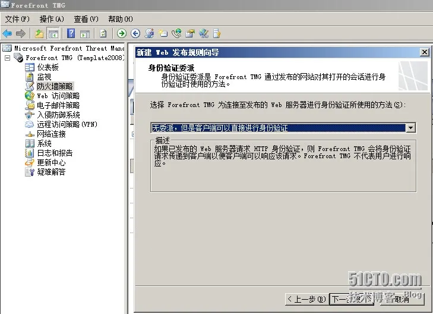Select 系统 tree item

pos(44,143)
